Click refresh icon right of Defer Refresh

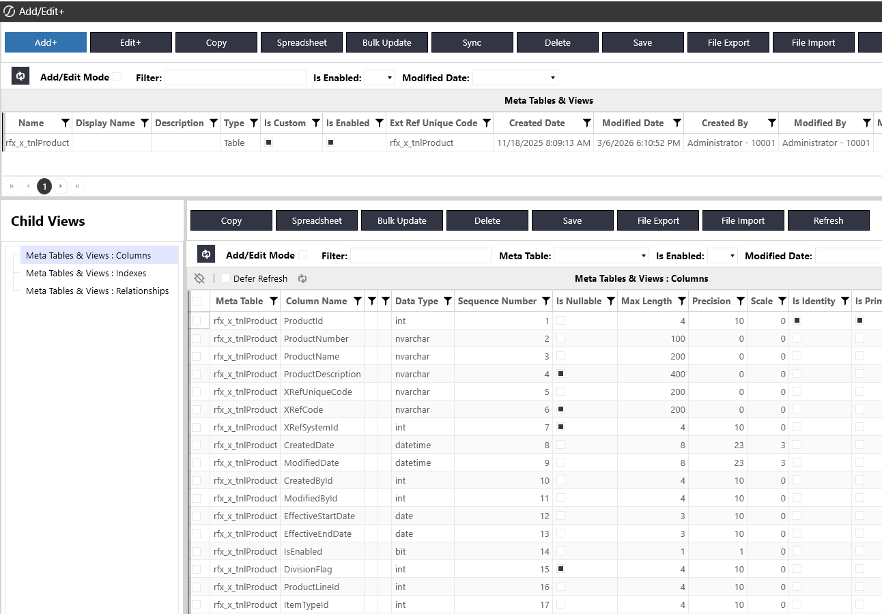tap(302, 278)
